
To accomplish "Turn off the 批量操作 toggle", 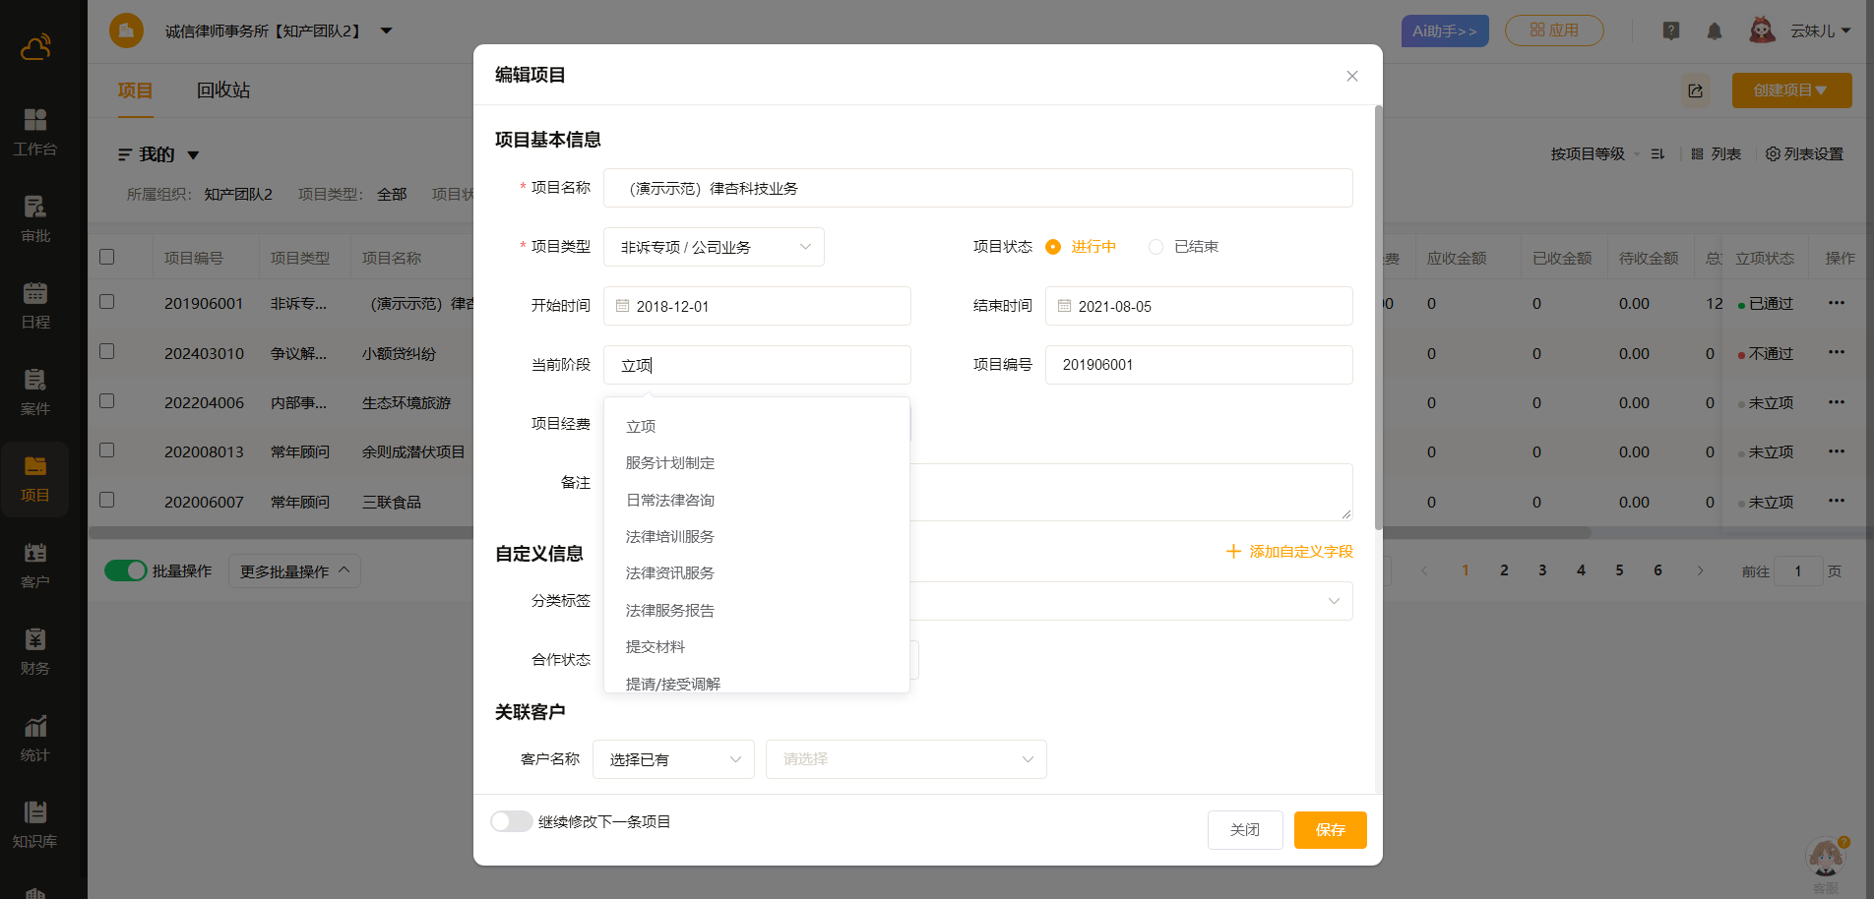I will (125, 570).
